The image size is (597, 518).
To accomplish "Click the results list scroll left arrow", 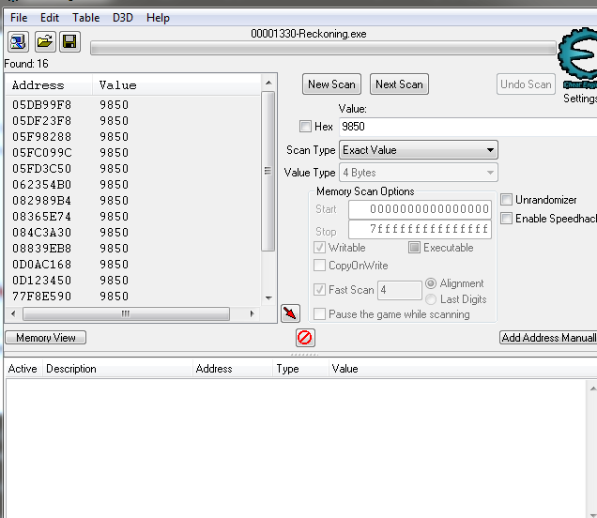I will tap(14, 314).
